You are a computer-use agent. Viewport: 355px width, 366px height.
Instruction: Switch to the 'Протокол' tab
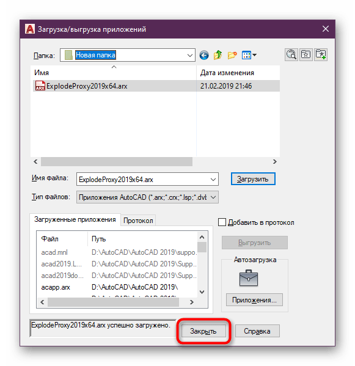[138, 221]
